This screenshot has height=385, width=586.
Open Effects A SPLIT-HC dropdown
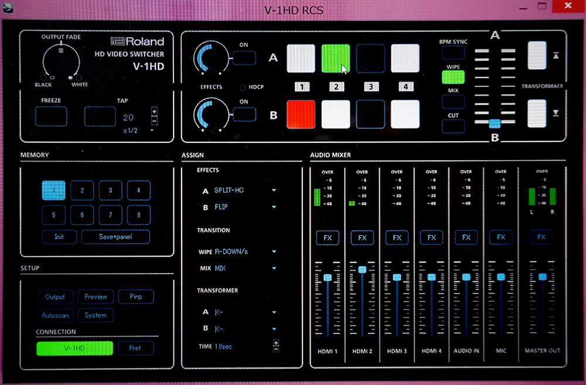[274, 190]
